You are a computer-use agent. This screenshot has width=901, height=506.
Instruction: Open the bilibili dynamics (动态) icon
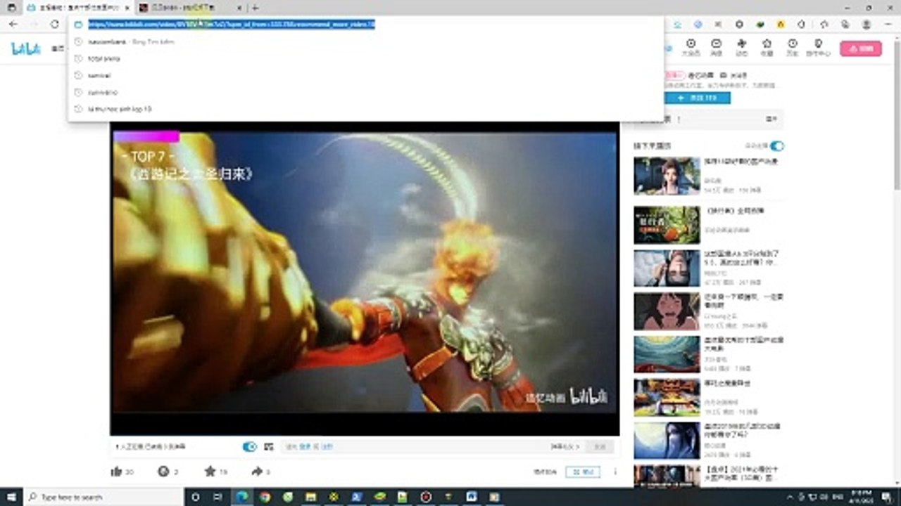click(741, 47)
